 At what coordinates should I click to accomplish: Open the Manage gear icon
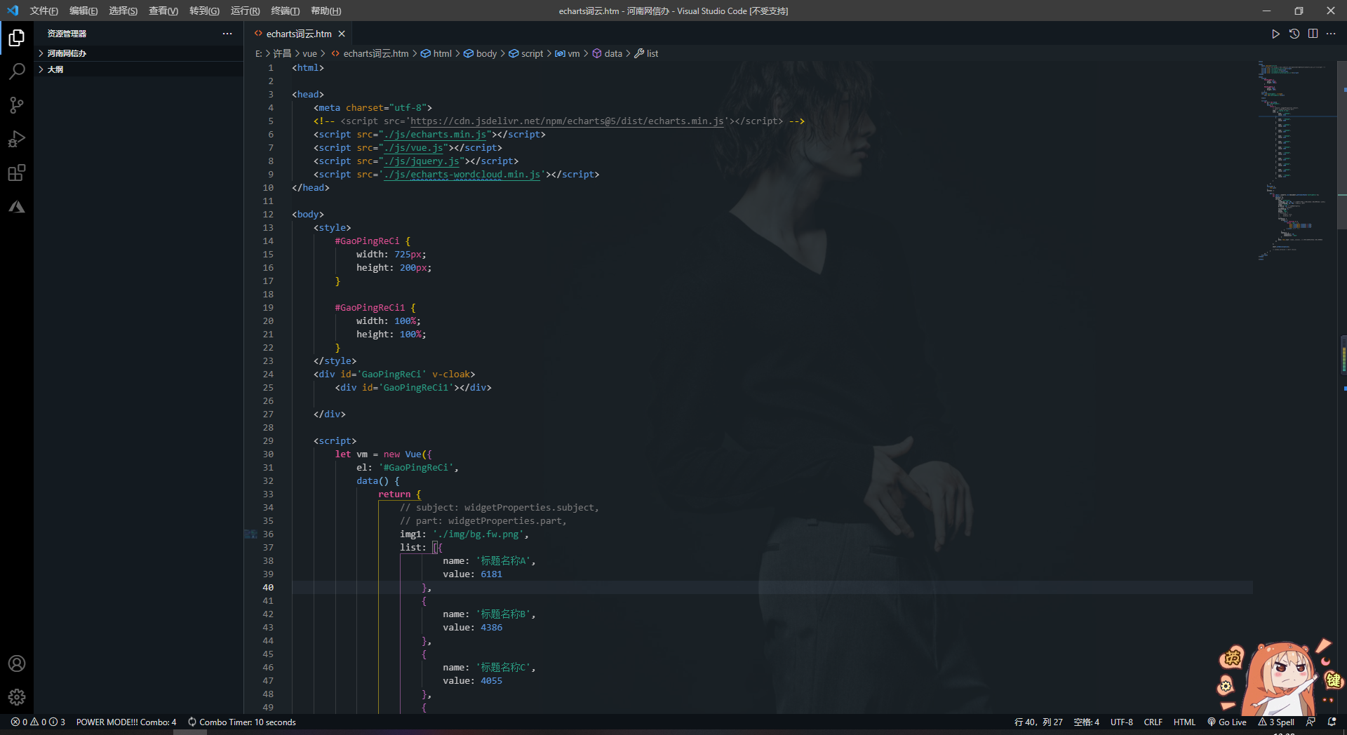17,697
